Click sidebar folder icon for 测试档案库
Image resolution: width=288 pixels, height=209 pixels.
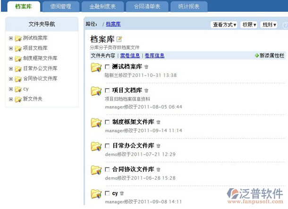(x=18, y=38)
